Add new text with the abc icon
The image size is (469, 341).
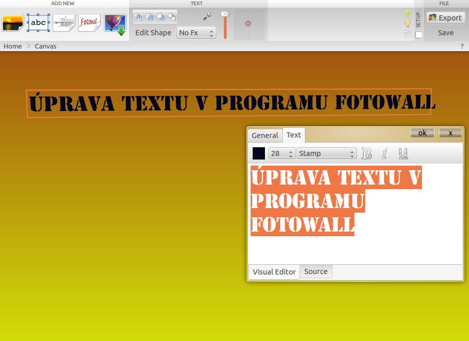(38, 22)
